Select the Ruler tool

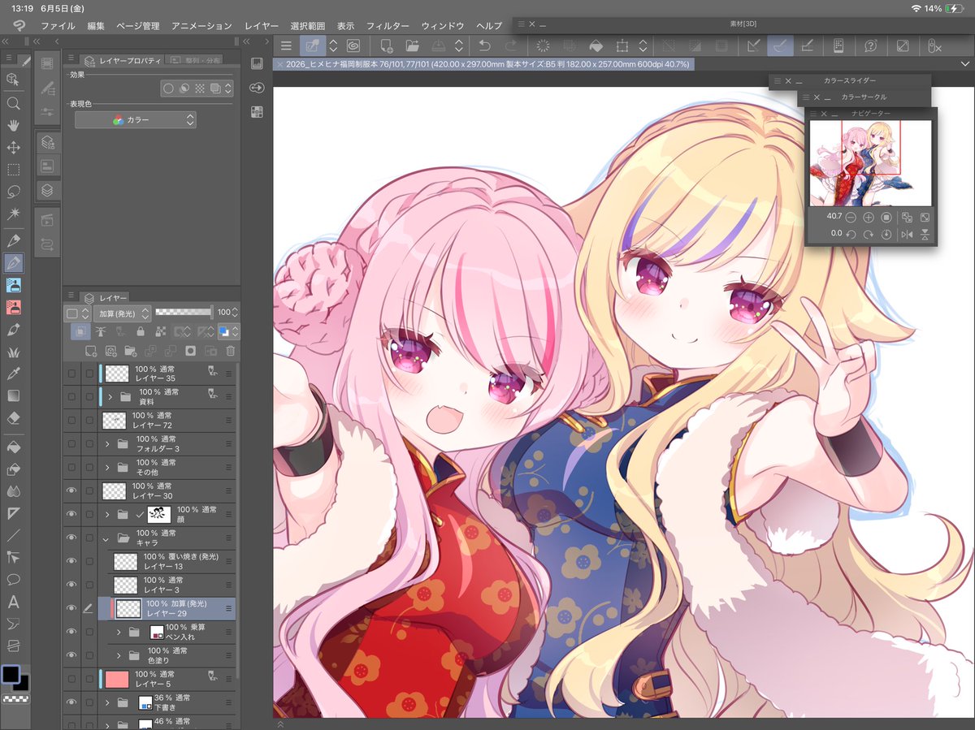14,513
